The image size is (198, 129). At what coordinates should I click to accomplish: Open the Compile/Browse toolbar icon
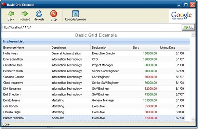[75, 14]
